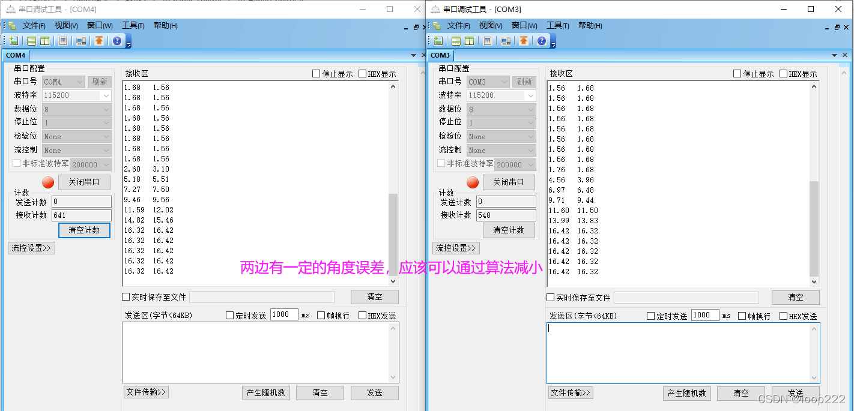Viewport: 854px width, 411px height.
Task: Select the COM3 document tab
Action: click(440, 55)
